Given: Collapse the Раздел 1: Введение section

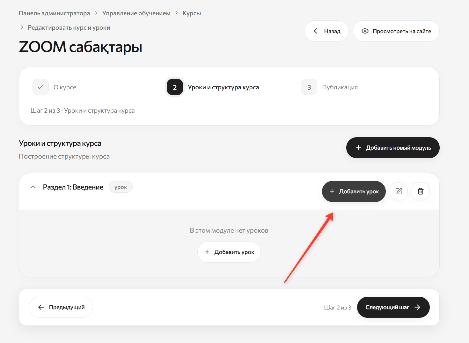Looking at the screenshot, I should click(x=33, y=187).
